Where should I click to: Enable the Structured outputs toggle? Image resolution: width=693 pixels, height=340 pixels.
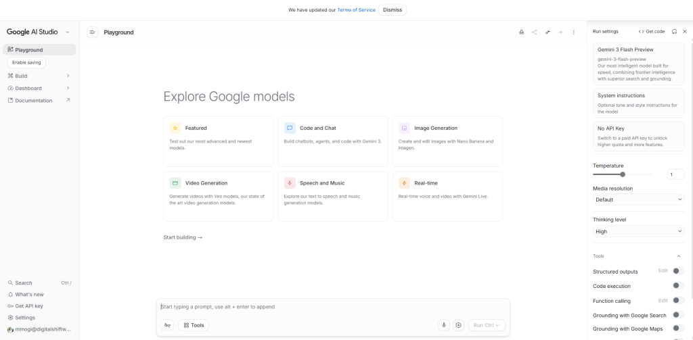[677, 271]
